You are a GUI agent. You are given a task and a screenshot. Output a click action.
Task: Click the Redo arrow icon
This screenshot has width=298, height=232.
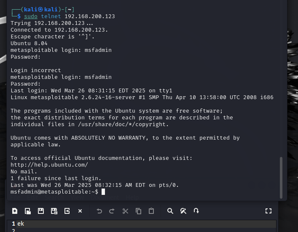[x=112, y=211]
